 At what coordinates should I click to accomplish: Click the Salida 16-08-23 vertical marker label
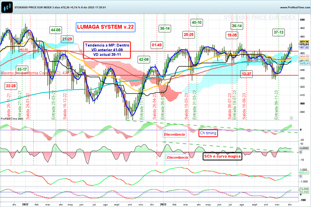[x=244, y=106]
